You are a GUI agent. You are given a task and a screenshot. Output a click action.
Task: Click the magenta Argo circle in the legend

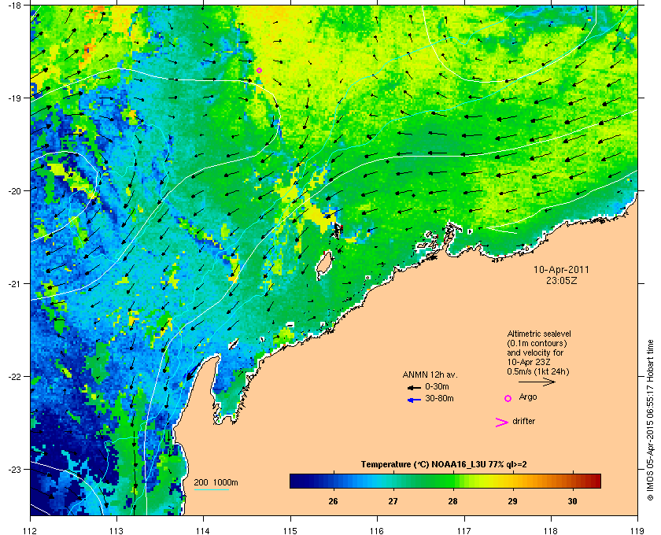tap(508, 398)
